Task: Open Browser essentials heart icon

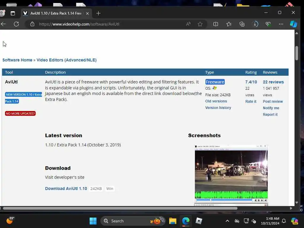Action: (x=268, y=24)
